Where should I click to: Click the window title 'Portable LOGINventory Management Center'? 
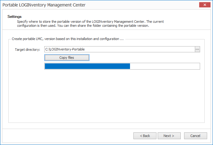pos(44,5)
